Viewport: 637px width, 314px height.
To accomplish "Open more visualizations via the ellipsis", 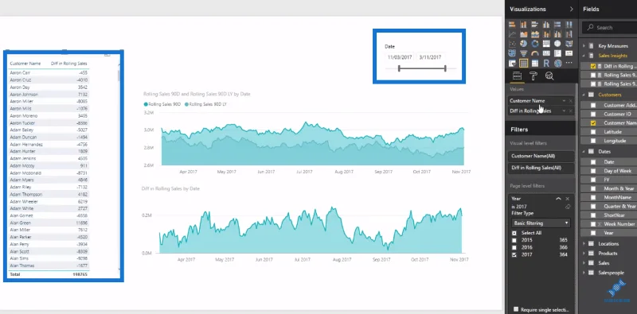I will coord(569,64).
